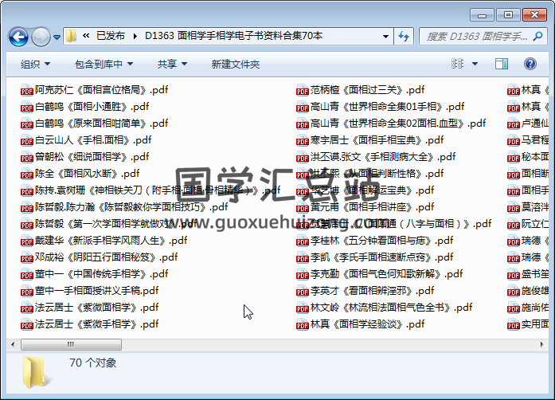Select PDF icon of 高山青《世界相命全集02面相.血型》
Viewport: 555px width, 400px height.
(x=303, y=124)
